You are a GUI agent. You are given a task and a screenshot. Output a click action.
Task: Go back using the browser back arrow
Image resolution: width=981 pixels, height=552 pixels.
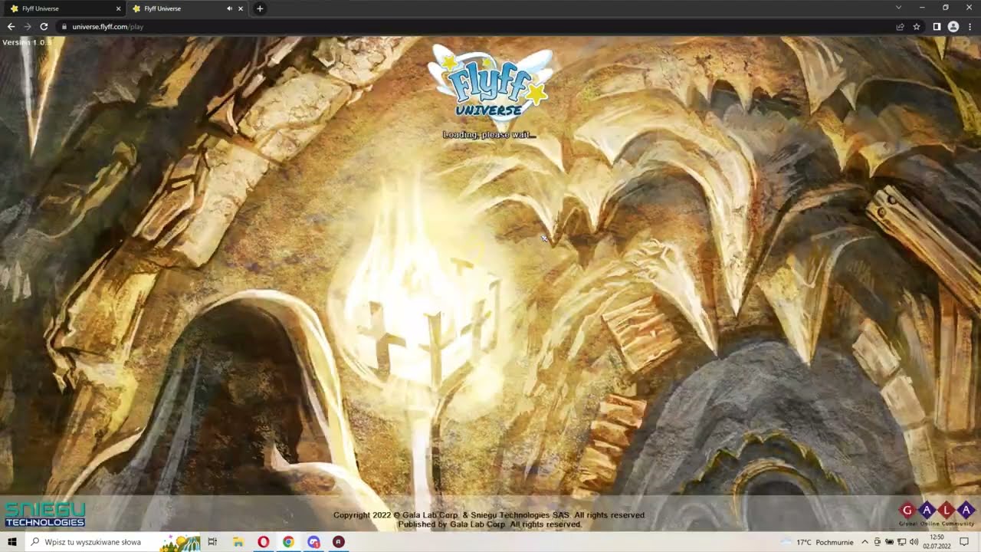(x=11, y=26)
